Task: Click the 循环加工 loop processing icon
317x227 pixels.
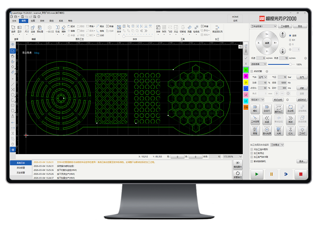Action: (278, 108)
